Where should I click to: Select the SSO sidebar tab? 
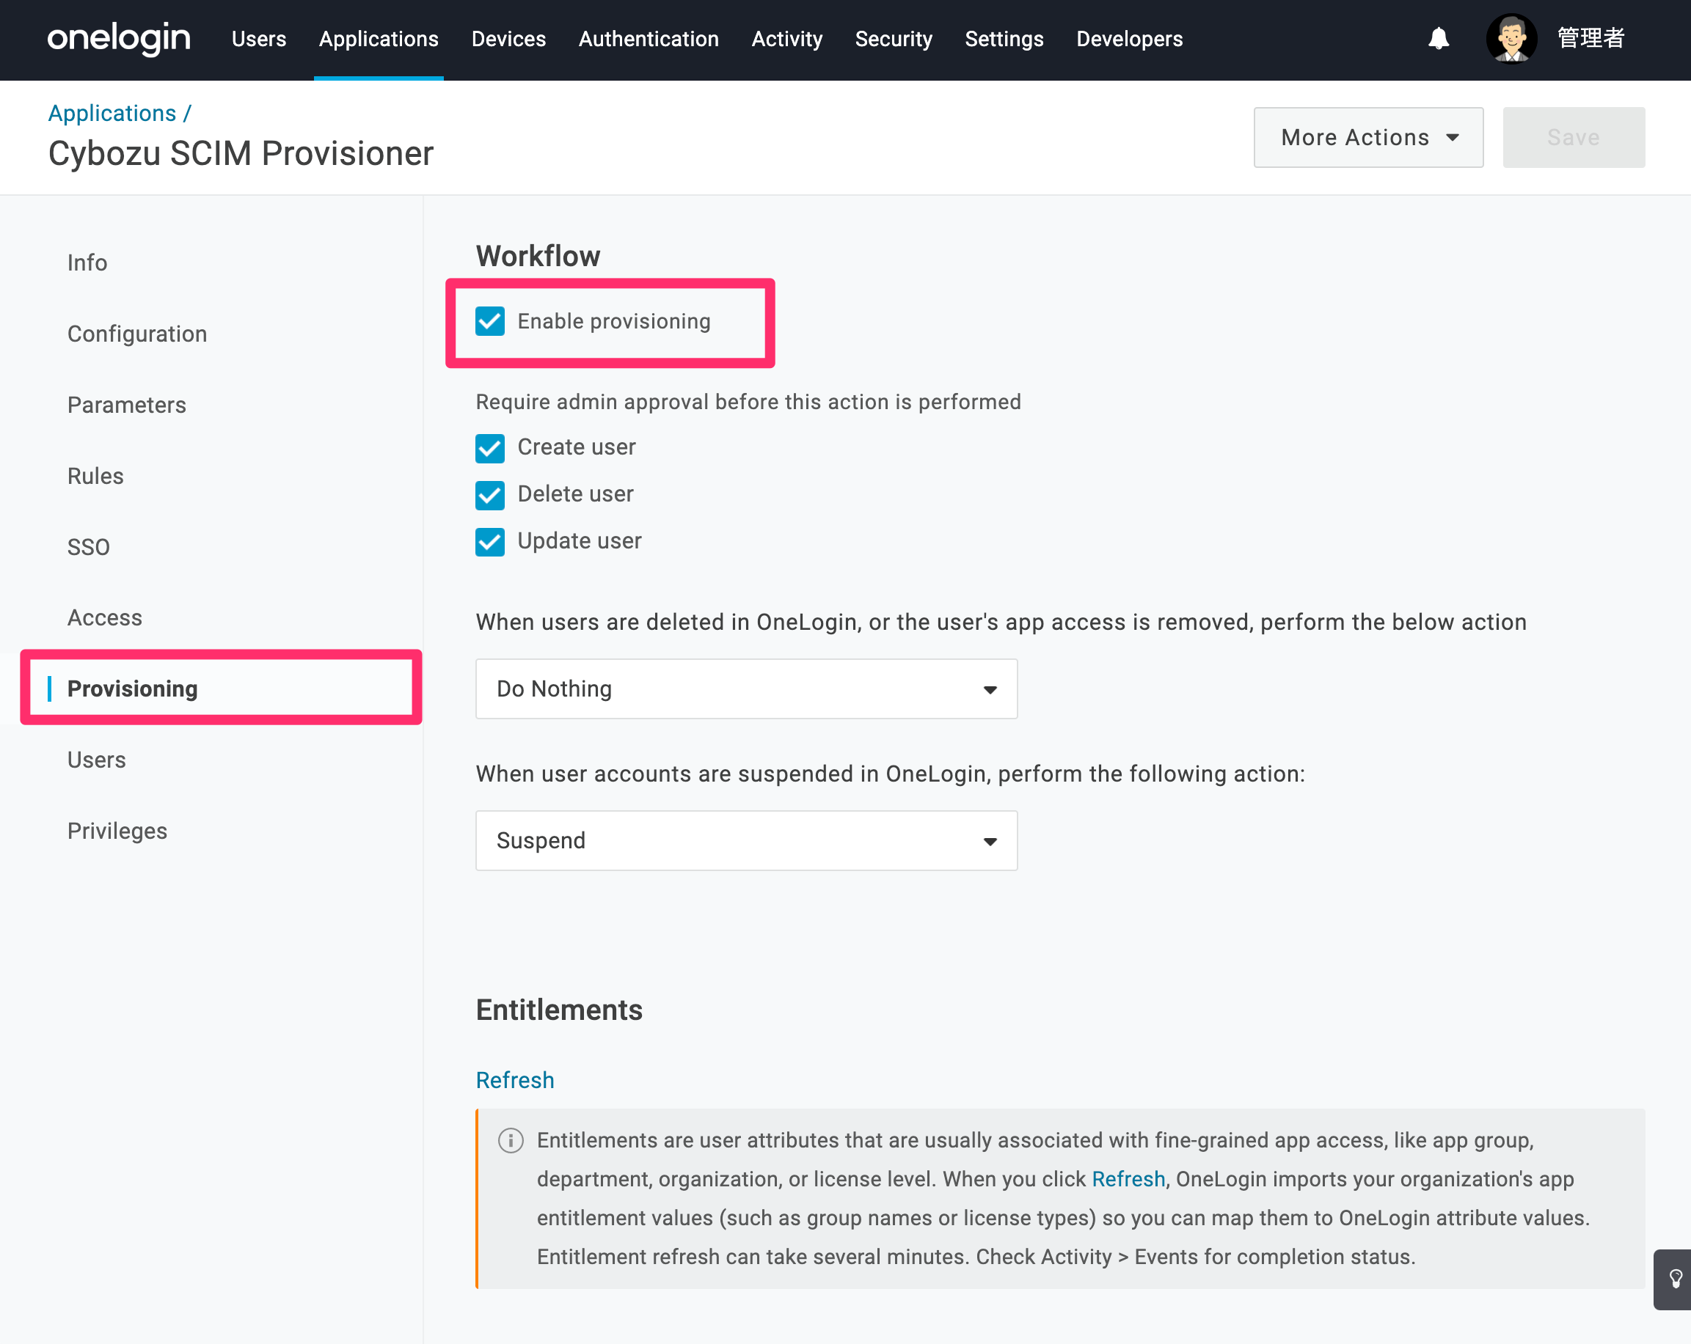pos(89,547)
